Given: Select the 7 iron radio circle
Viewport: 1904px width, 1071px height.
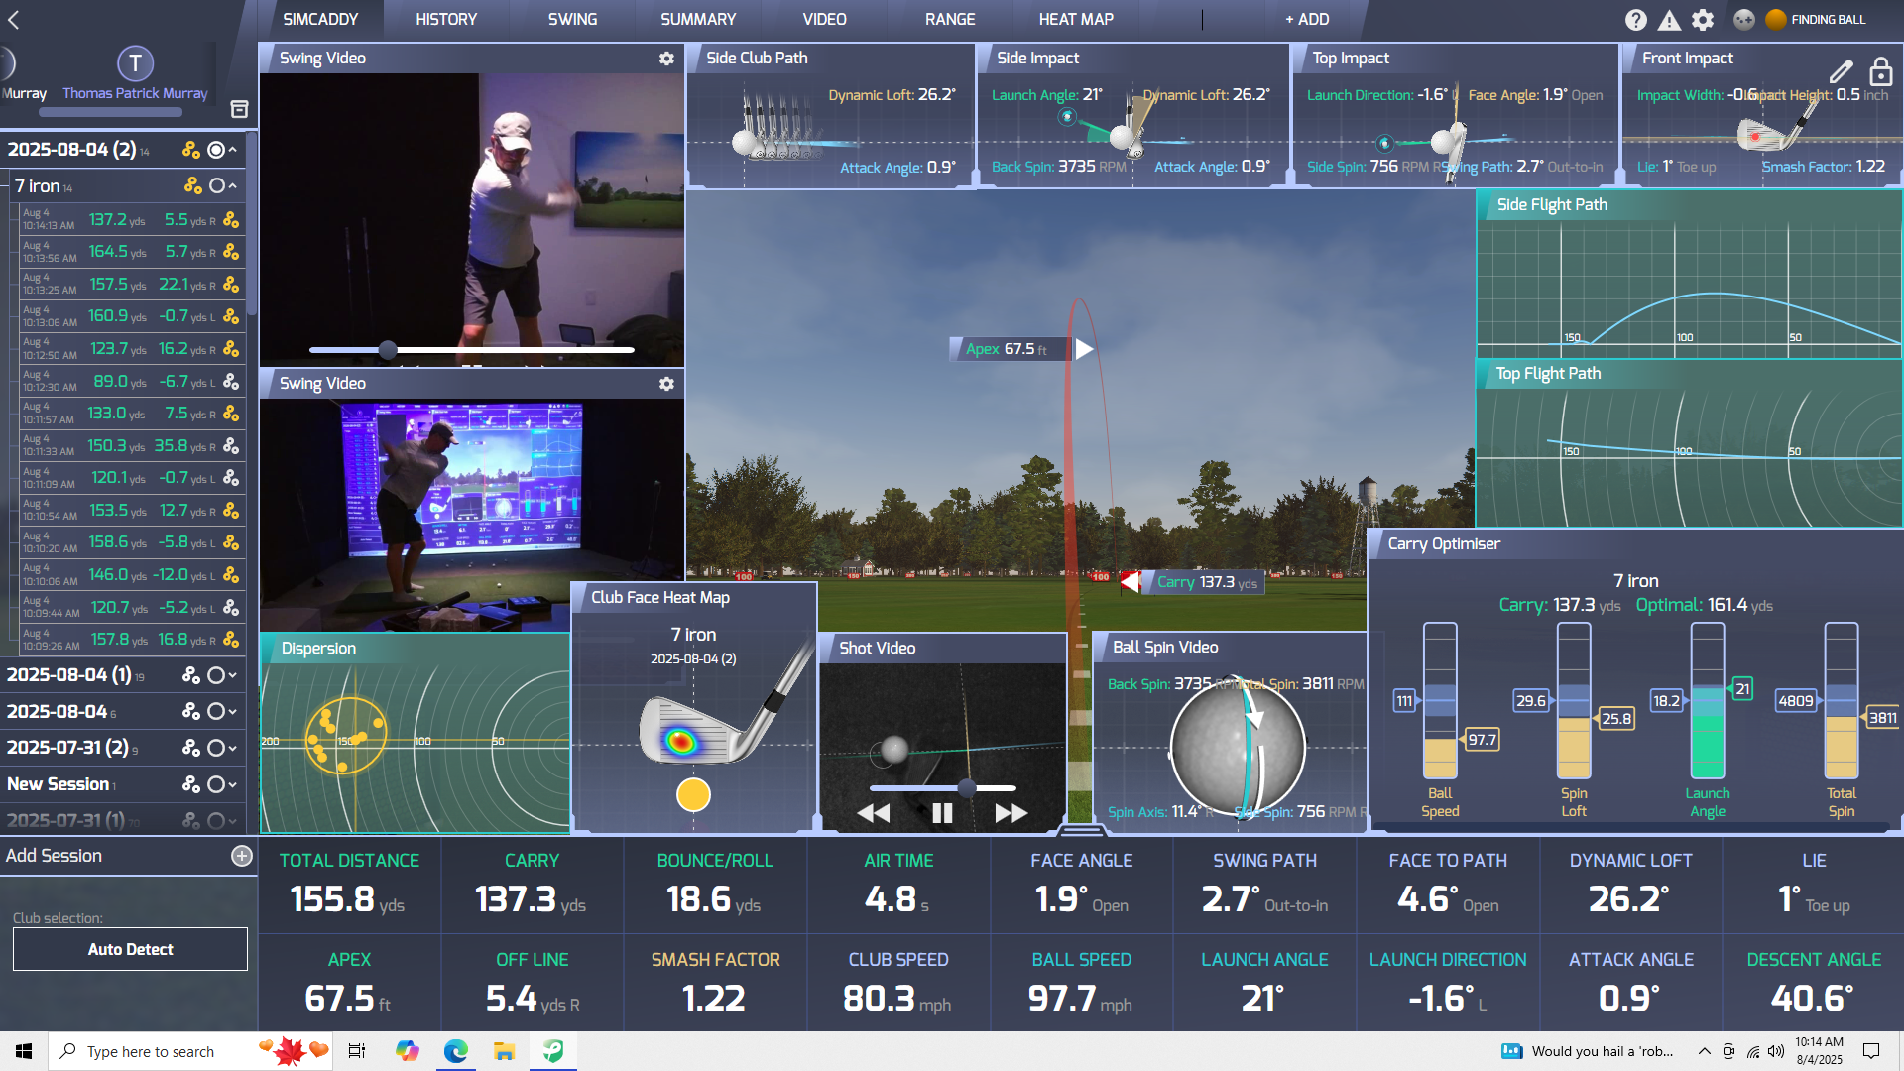Looking at the screenshot, I should tap(217, 185).
